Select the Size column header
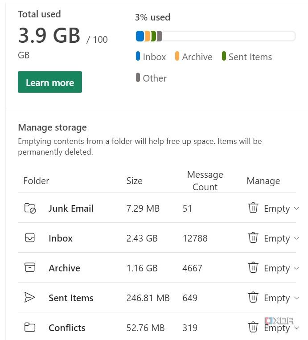 tap(134, 181)
